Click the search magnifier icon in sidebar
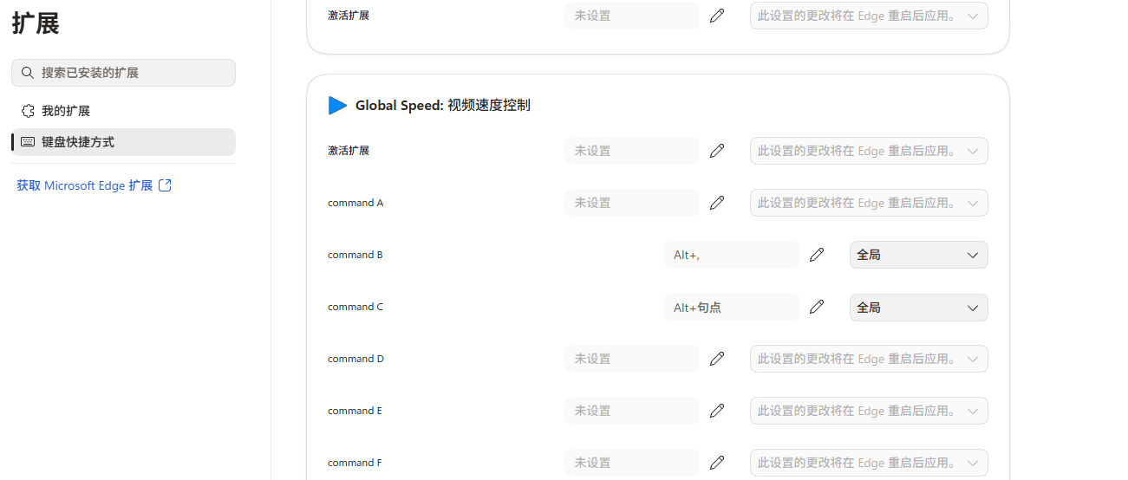The image size is (1128, 480). point(28,73)
